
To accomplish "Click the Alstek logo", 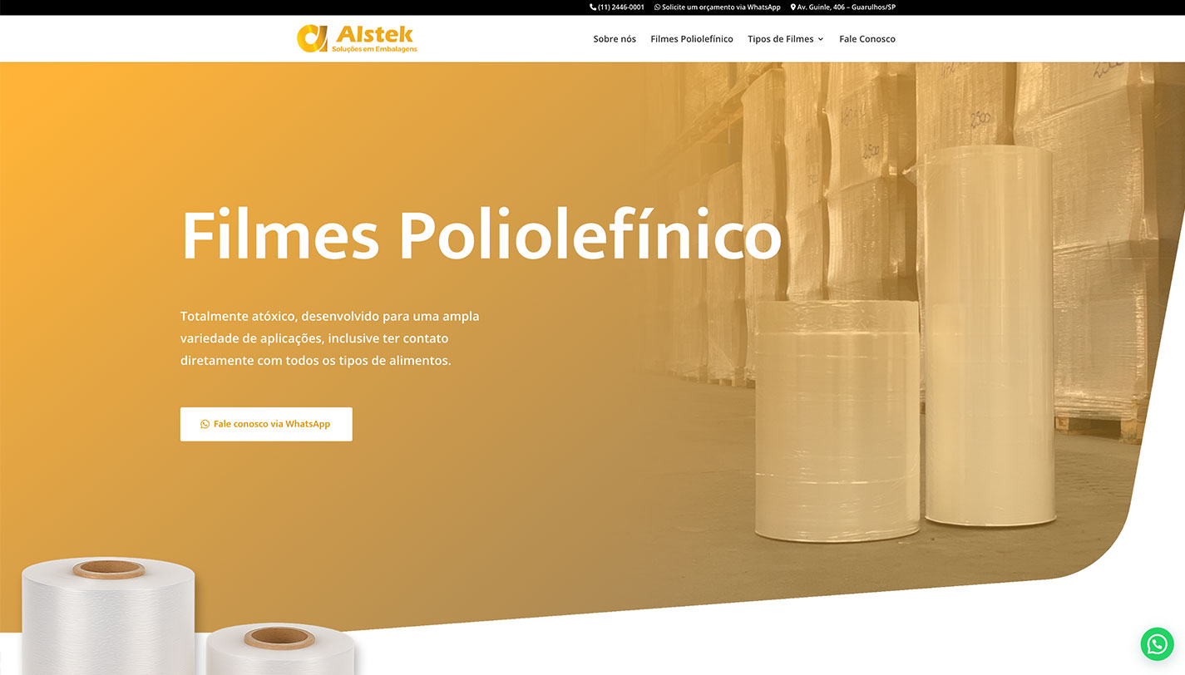I will point(358,38).
